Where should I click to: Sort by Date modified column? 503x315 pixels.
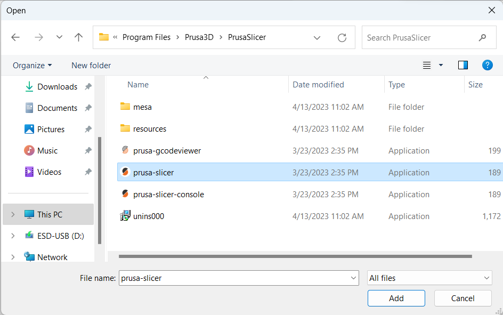318,85
